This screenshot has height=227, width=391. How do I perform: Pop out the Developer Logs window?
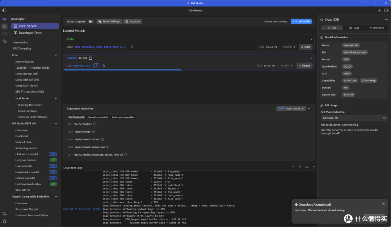(x=307, y=167)
